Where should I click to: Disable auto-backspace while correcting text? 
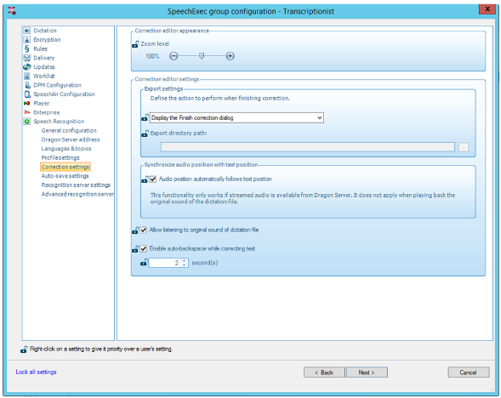point(144,248)
